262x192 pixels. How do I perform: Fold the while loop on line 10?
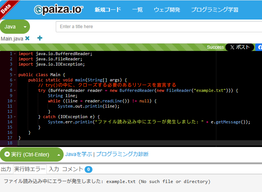coord(15,101)
